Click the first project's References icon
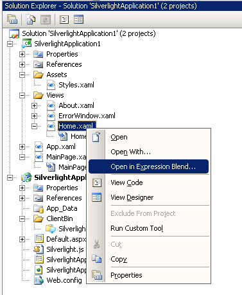242x295 pixels. pos(39,64)
